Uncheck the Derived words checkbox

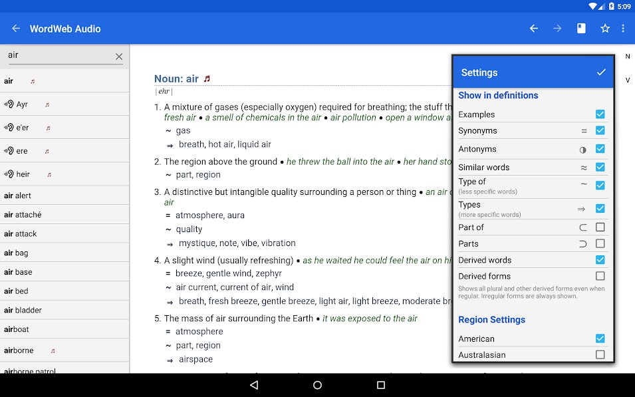[x=600, y=259]
